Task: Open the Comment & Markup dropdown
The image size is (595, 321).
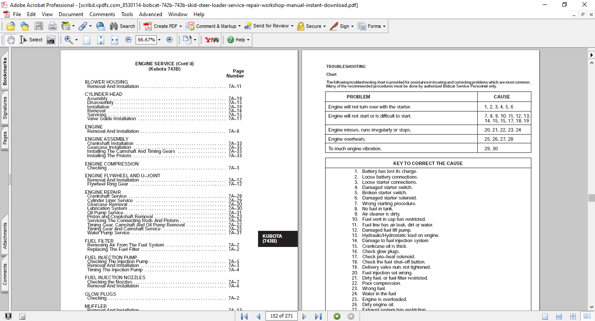Action: tap(239, 26)
